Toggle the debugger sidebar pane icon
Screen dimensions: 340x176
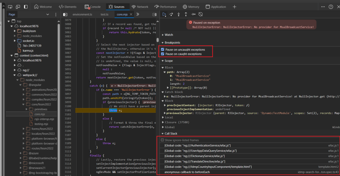click(x=154, y=15)
